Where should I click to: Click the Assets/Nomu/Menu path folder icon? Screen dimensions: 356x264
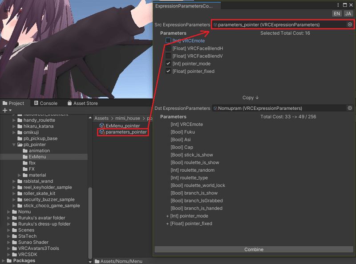(97, 261)
